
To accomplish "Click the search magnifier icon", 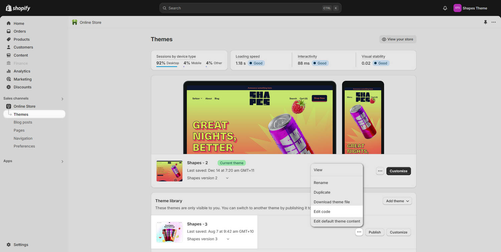I will (164, 8).
